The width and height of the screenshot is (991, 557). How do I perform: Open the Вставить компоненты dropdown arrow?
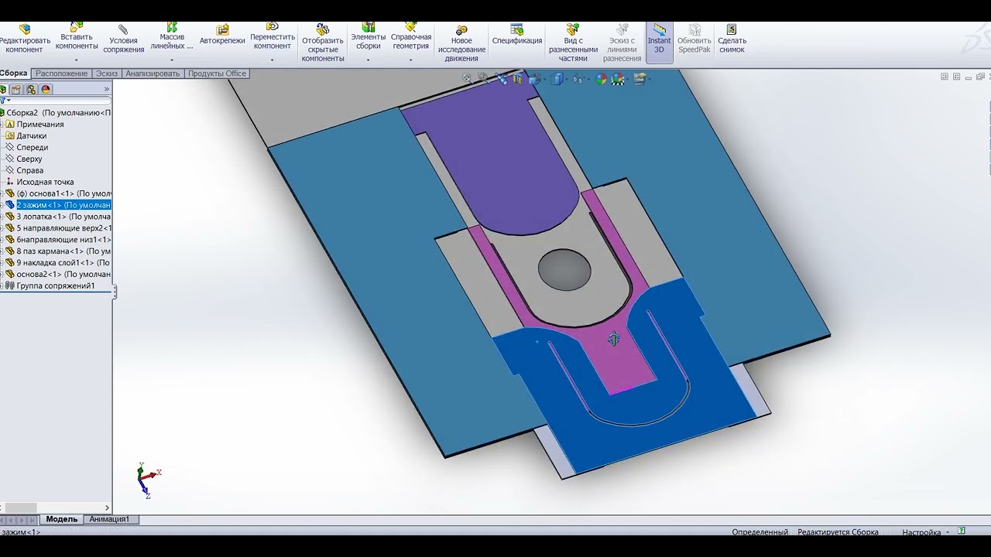coord(76,59)
